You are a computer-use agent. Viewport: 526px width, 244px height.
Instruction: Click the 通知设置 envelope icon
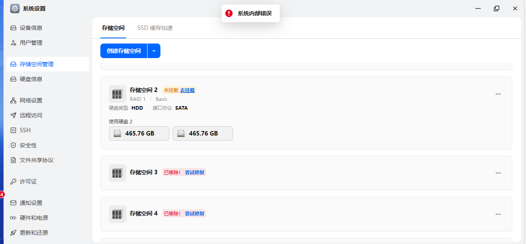click(13, 203)
